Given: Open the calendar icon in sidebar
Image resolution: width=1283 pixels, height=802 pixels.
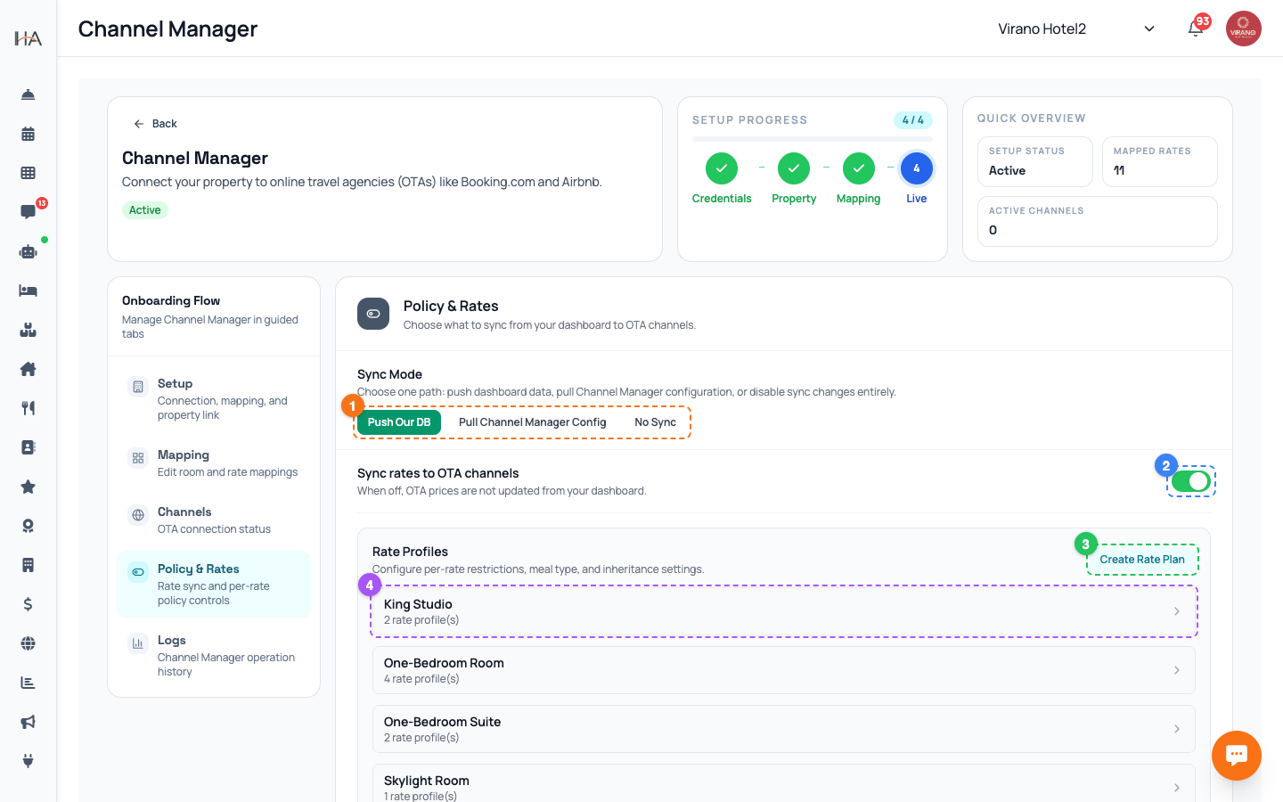Looking at the screenshot, I should coord(29,134).
